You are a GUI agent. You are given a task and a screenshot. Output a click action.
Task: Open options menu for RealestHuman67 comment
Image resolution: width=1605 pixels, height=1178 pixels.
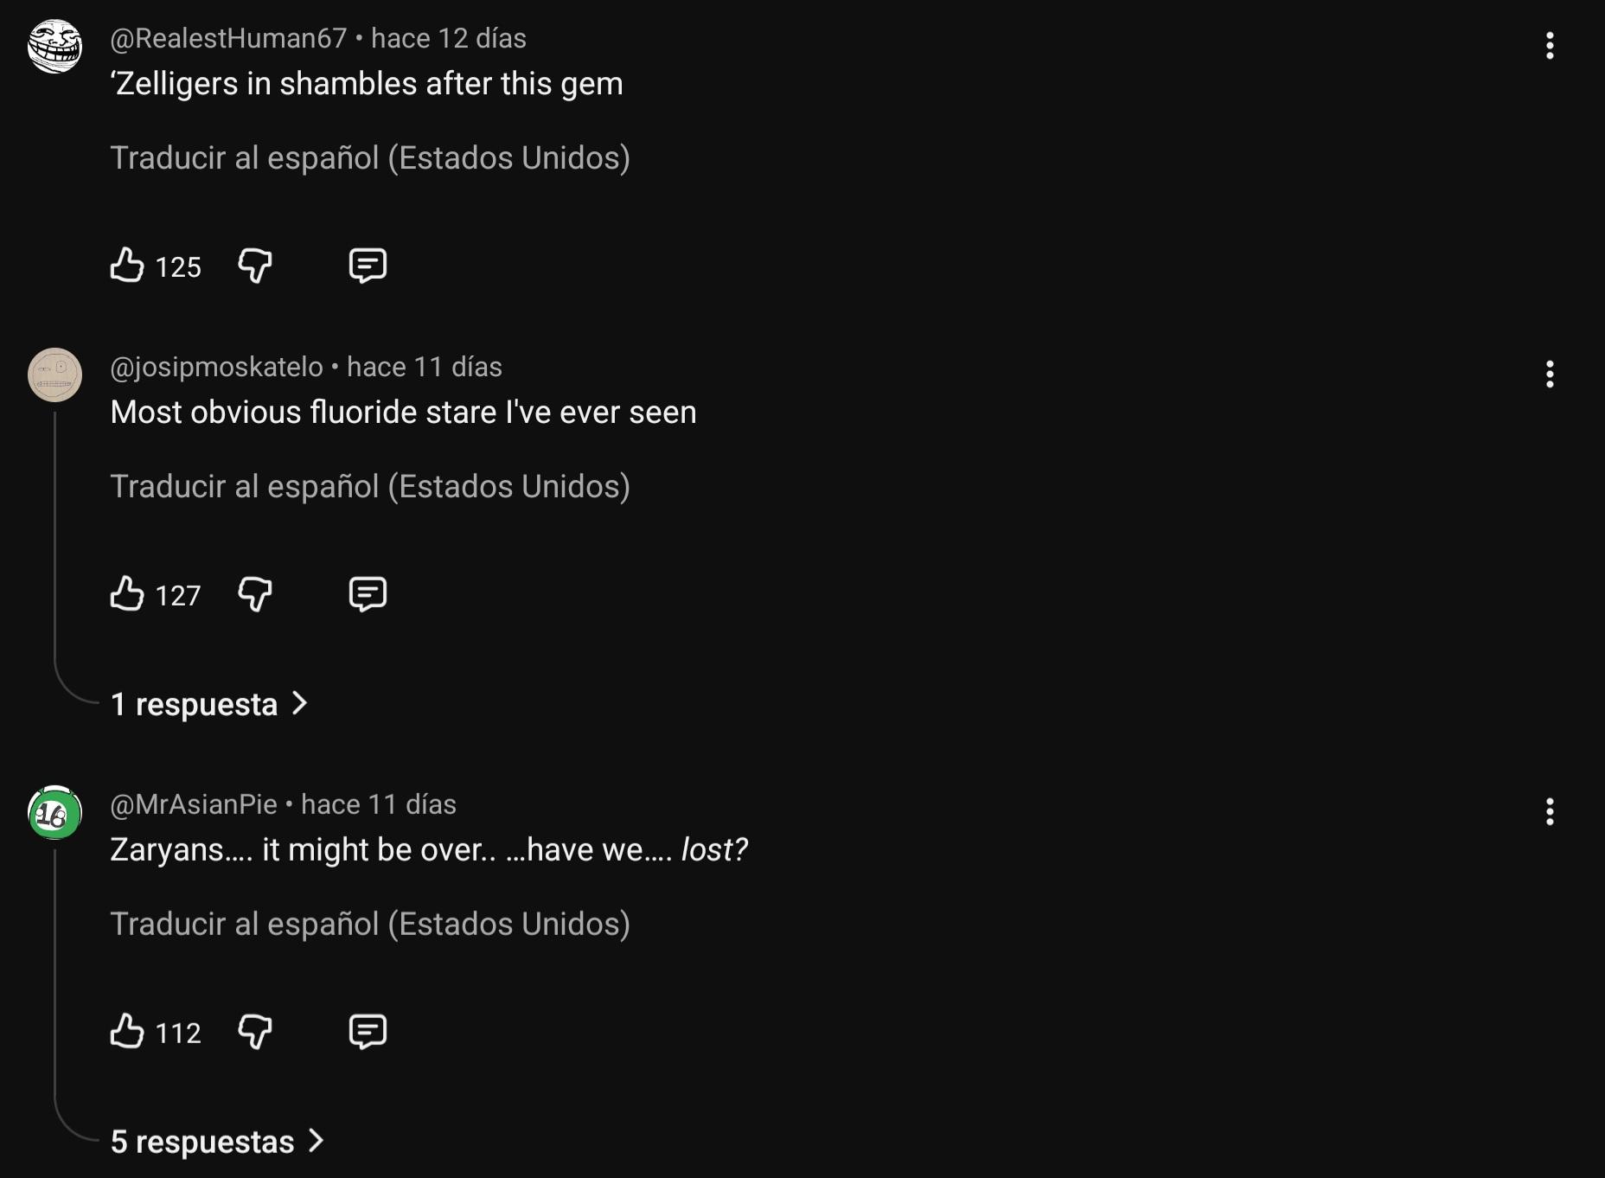pos(1550,46)
